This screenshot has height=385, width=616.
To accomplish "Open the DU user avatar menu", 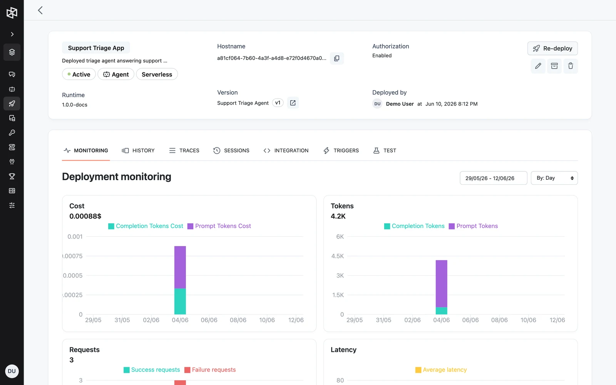I will (12, 371).
